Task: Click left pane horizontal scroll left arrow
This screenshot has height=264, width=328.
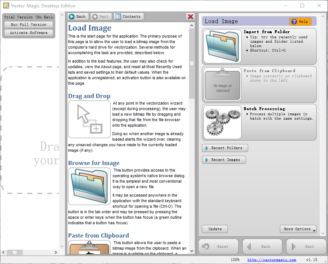Action: [3, 252]
